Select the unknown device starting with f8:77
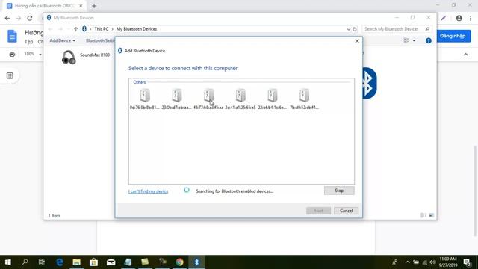478x269 pixels. pos(209,99)
